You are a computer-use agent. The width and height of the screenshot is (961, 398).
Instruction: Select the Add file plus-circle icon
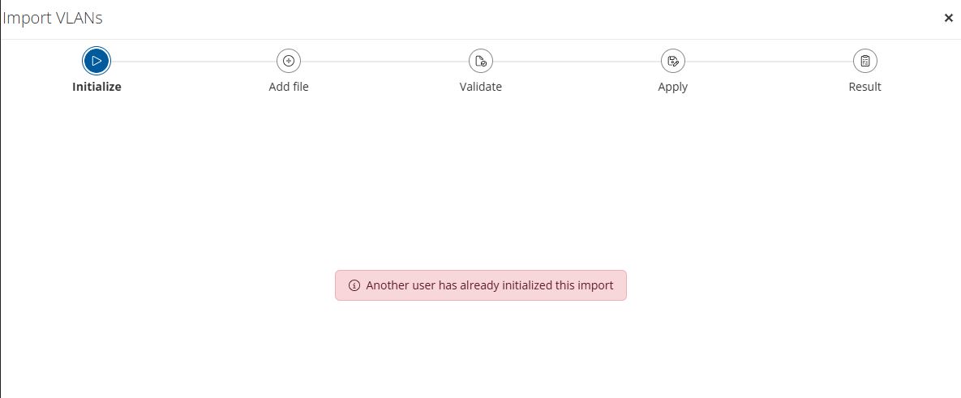(289, 61)
